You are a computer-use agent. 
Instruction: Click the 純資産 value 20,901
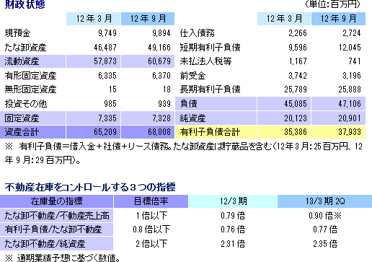click(x=350, y=118)
